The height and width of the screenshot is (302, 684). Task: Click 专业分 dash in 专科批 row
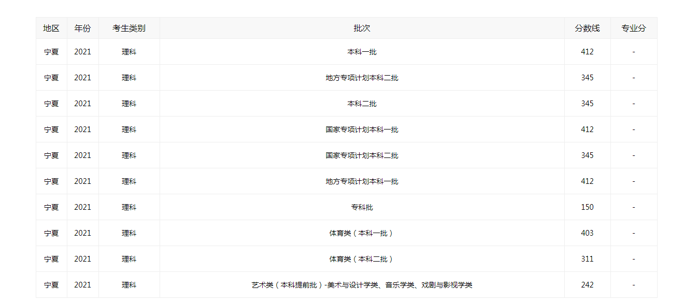(634, 207)
